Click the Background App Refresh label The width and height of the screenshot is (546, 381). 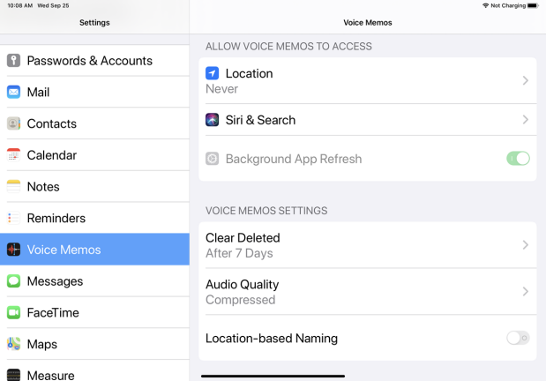pos(294,159)
